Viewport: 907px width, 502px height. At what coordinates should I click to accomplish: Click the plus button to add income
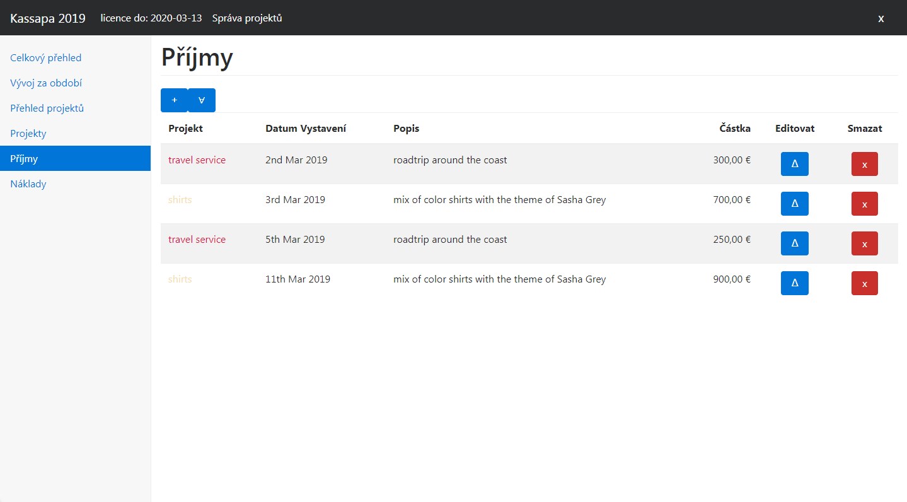(x=174, y=100)
